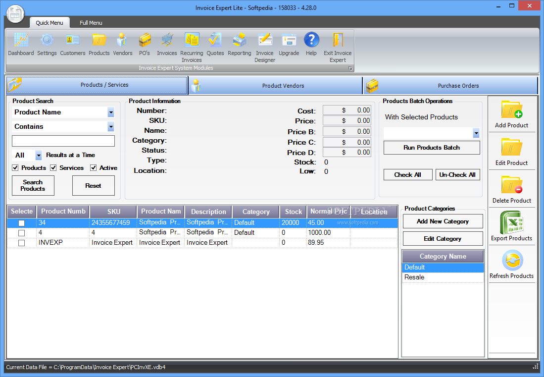Image resolution: width=544 pixels, height=377 pixels.
Task: Toggle the Active checkbox in search
Action: (94, 167)
